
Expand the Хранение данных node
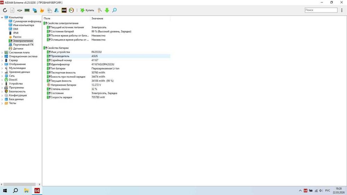[x=2, y=72]
